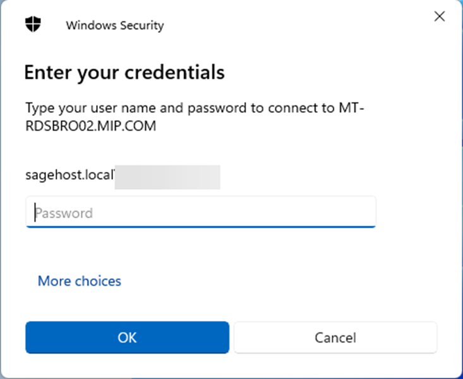Select the black shield logo in the header
The image size is (463, 379).
[33, 25]
